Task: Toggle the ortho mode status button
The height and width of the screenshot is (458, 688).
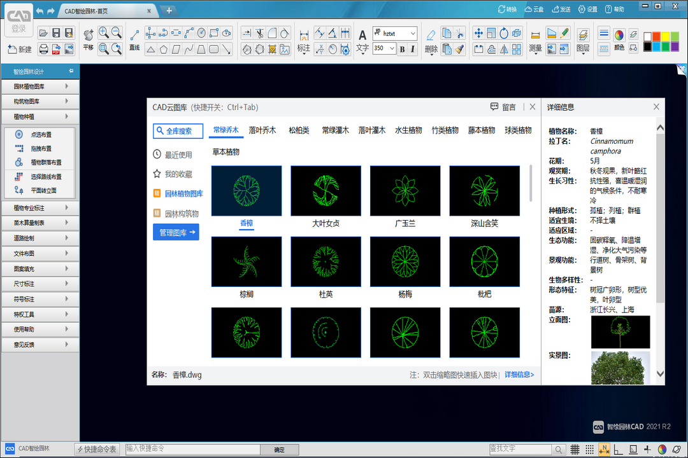Action: pos(618,449)
